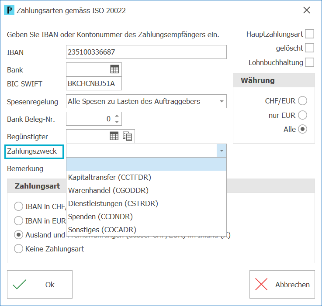Screen dimensions: 322x306
Task: Choose the Alle currency radio button
Action: coord(302,129)
